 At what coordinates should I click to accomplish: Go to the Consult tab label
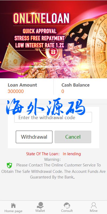(x=67, y=211)
